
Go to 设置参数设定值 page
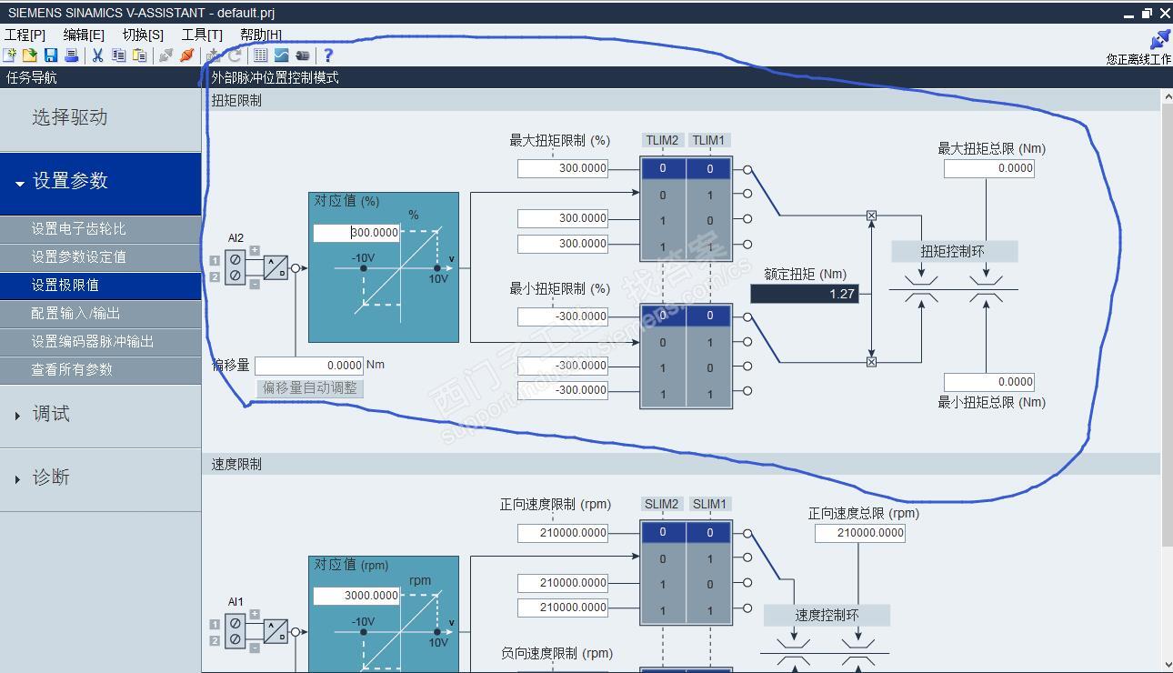point(100,257)
